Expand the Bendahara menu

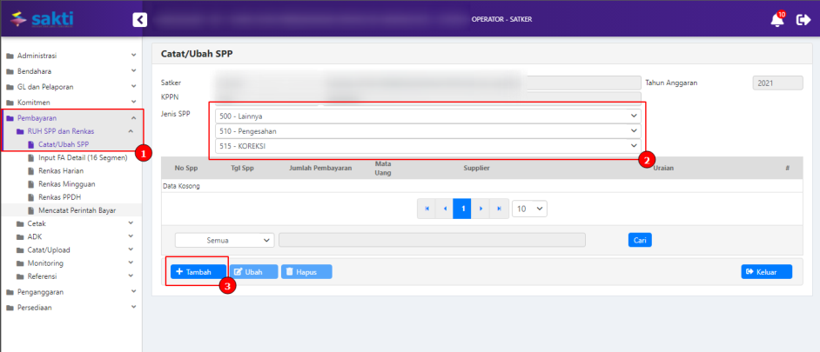click(71, 71)
